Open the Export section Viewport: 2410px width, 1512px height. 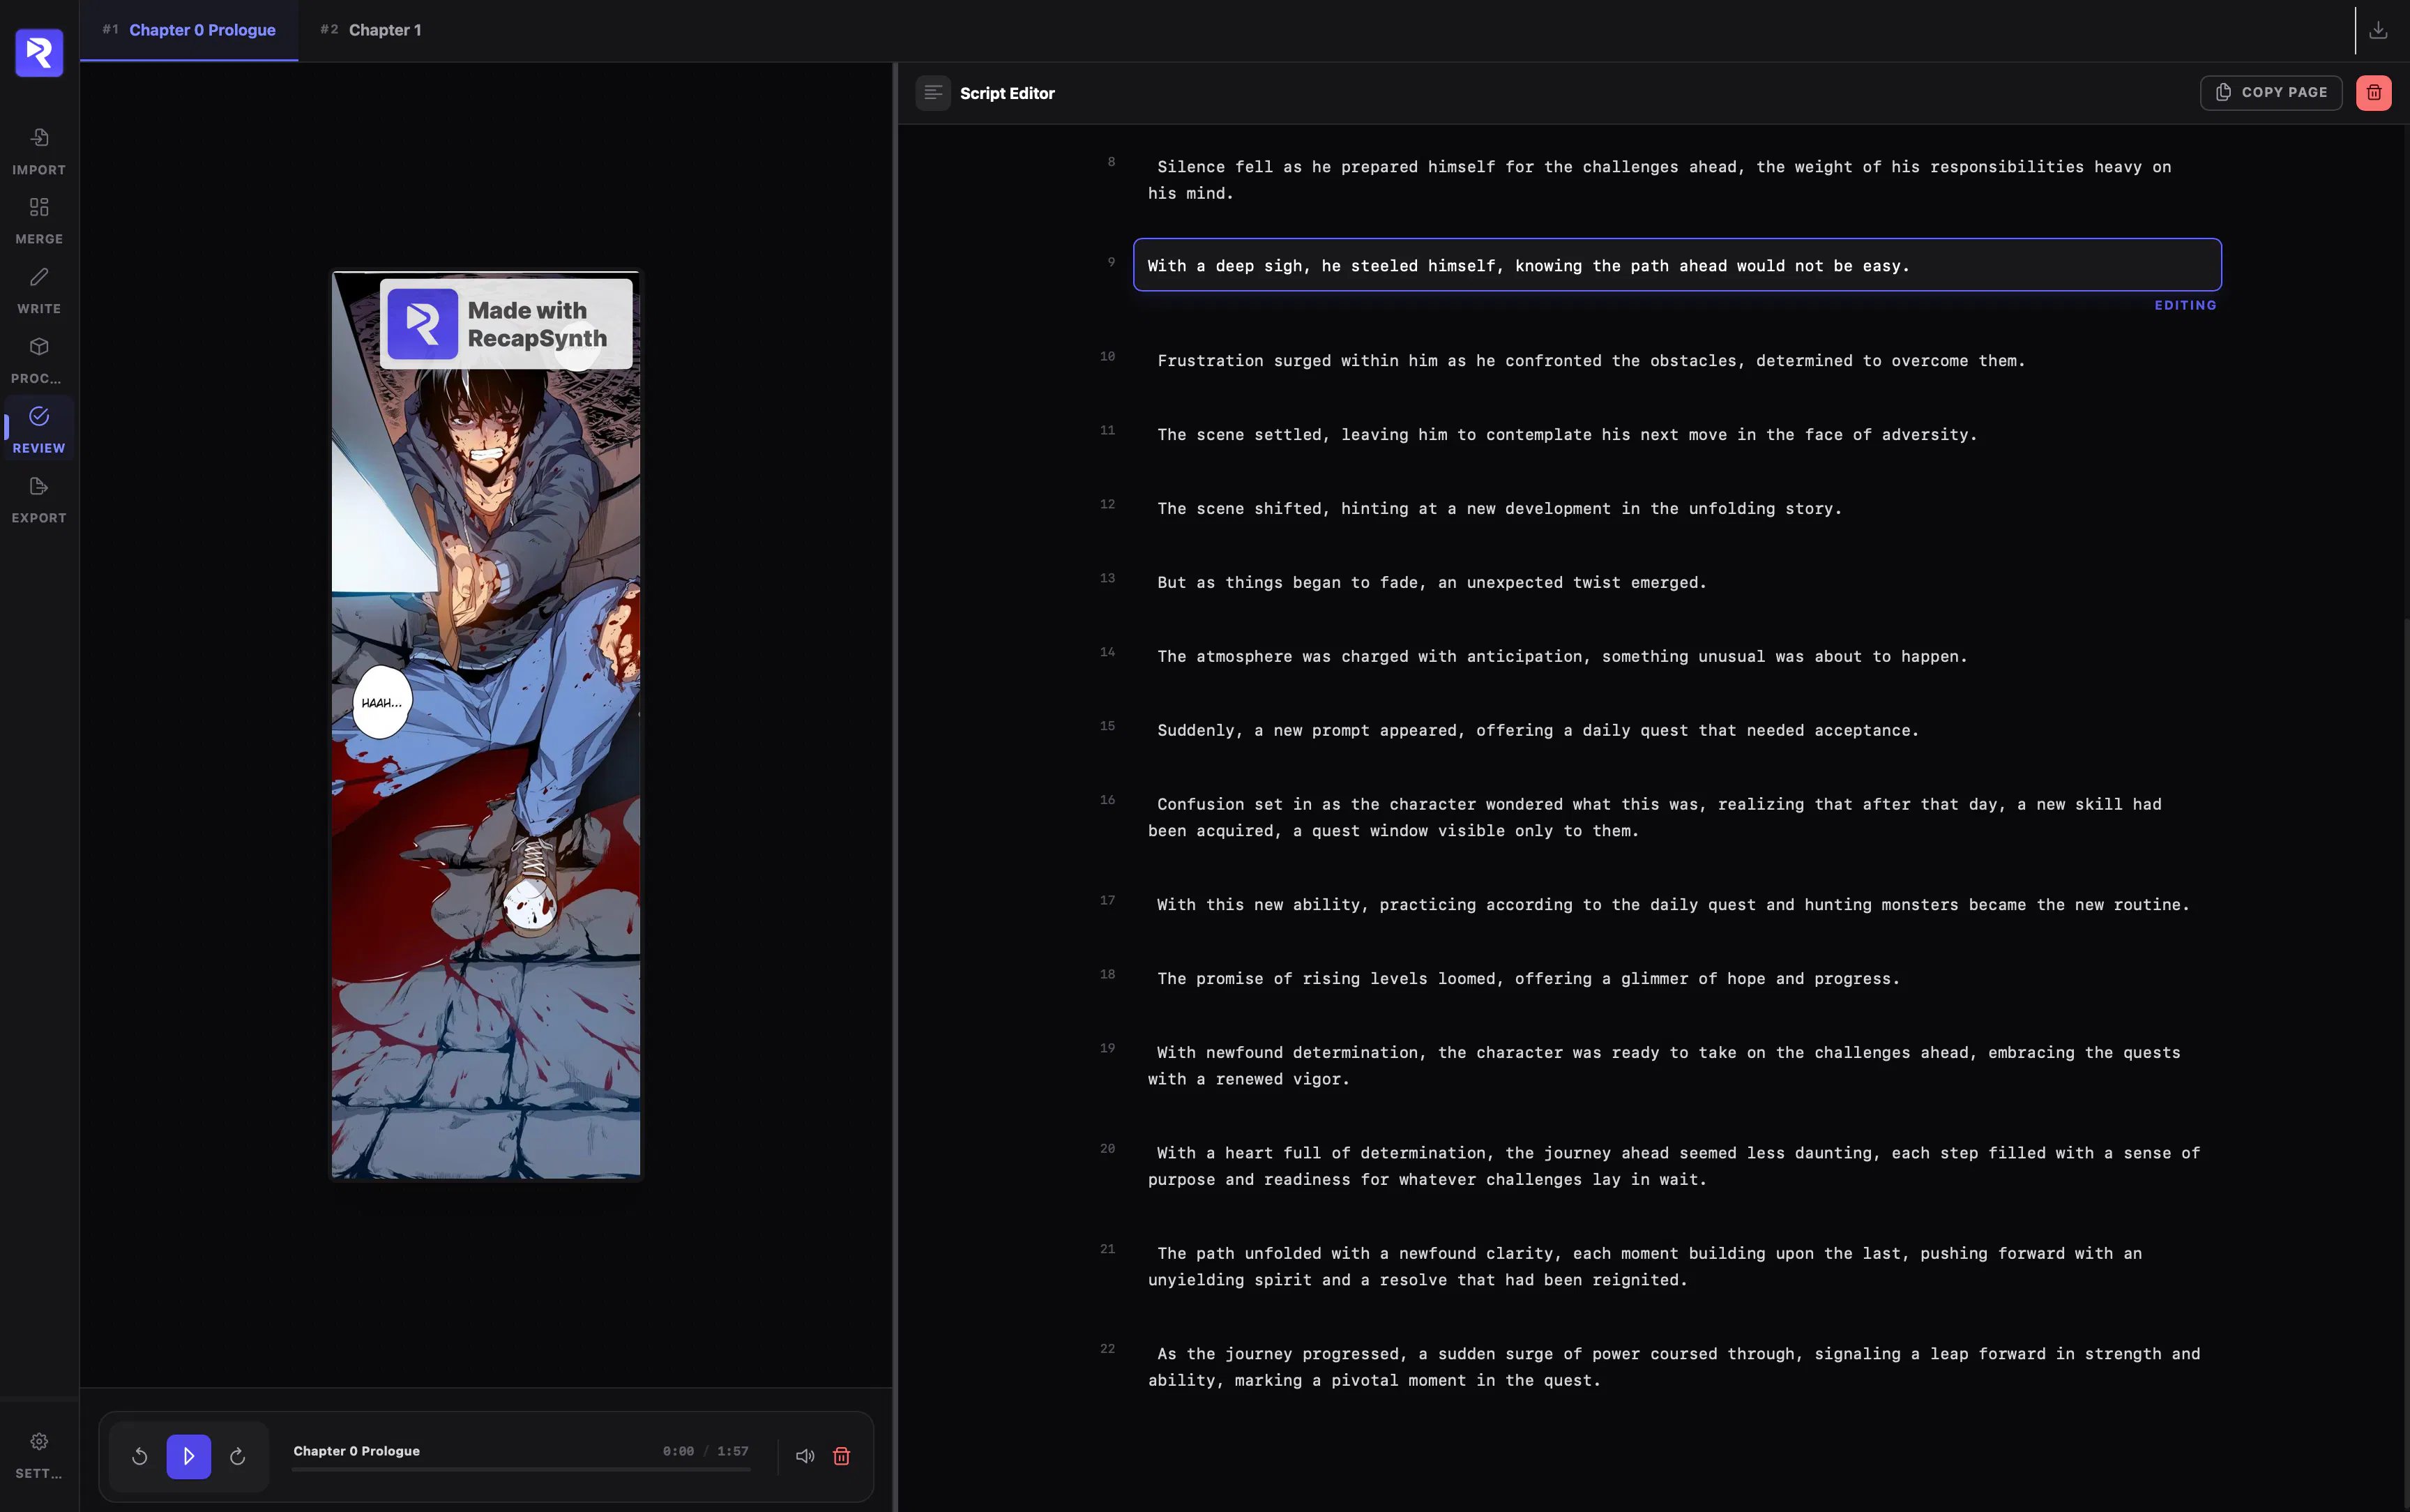(39, 499)
